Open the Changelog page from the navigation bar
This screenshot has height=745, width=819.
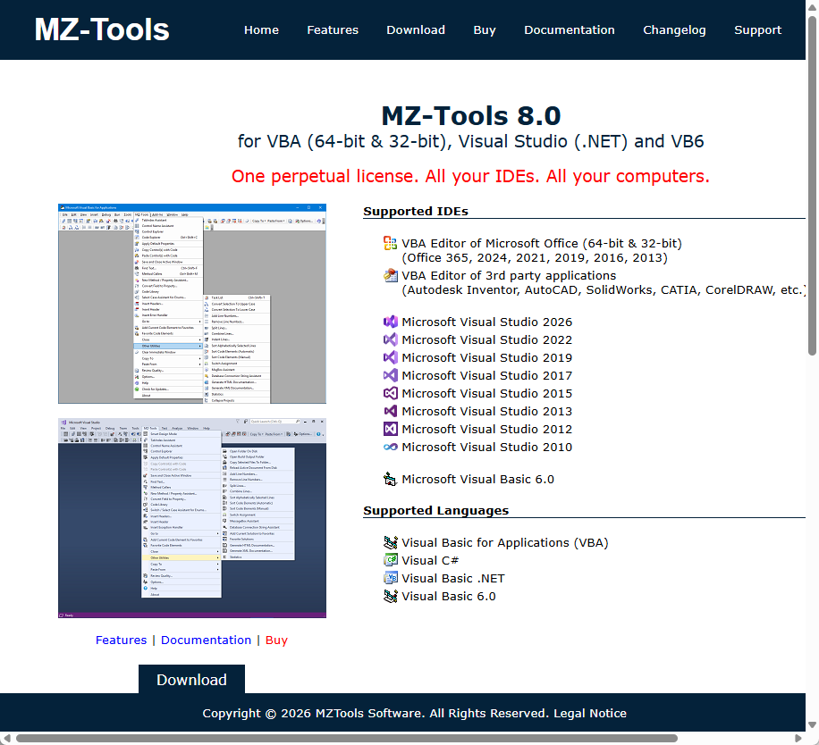click(674, 29)
